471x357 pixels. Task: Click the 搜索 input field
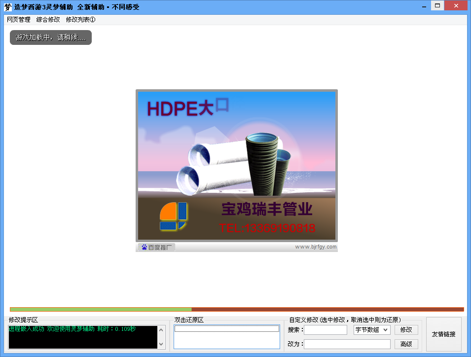click(x=326, y=330)
